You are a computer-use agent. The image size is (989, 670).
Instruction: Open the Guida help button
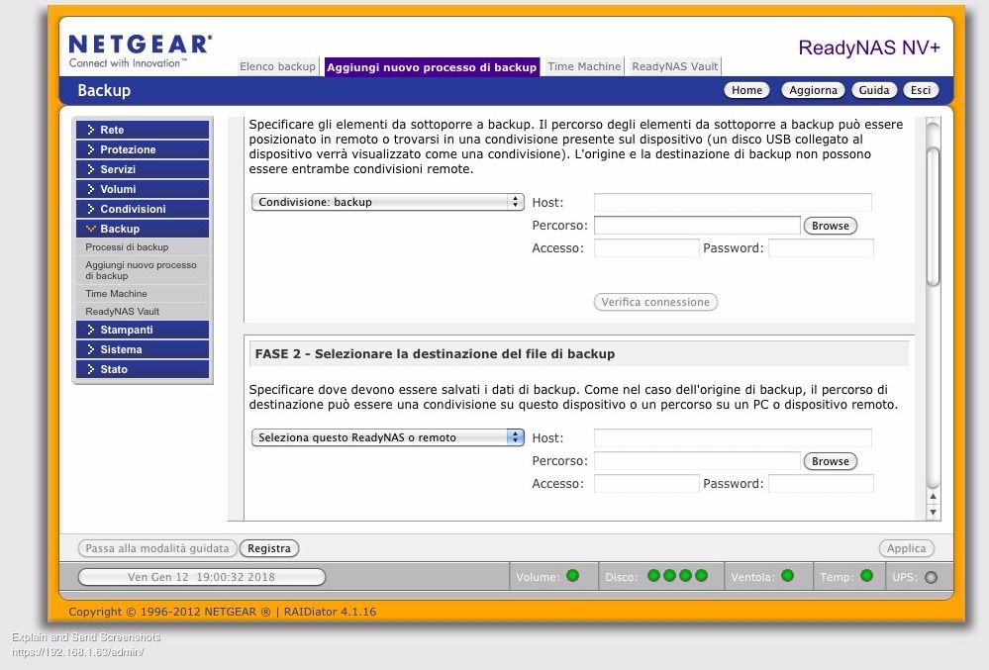pyautogui.click(x=873, y=90)
